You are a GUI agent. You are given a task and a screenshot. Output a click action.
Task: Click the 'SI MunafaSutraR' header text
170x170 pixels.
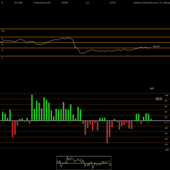coord(42,3)
